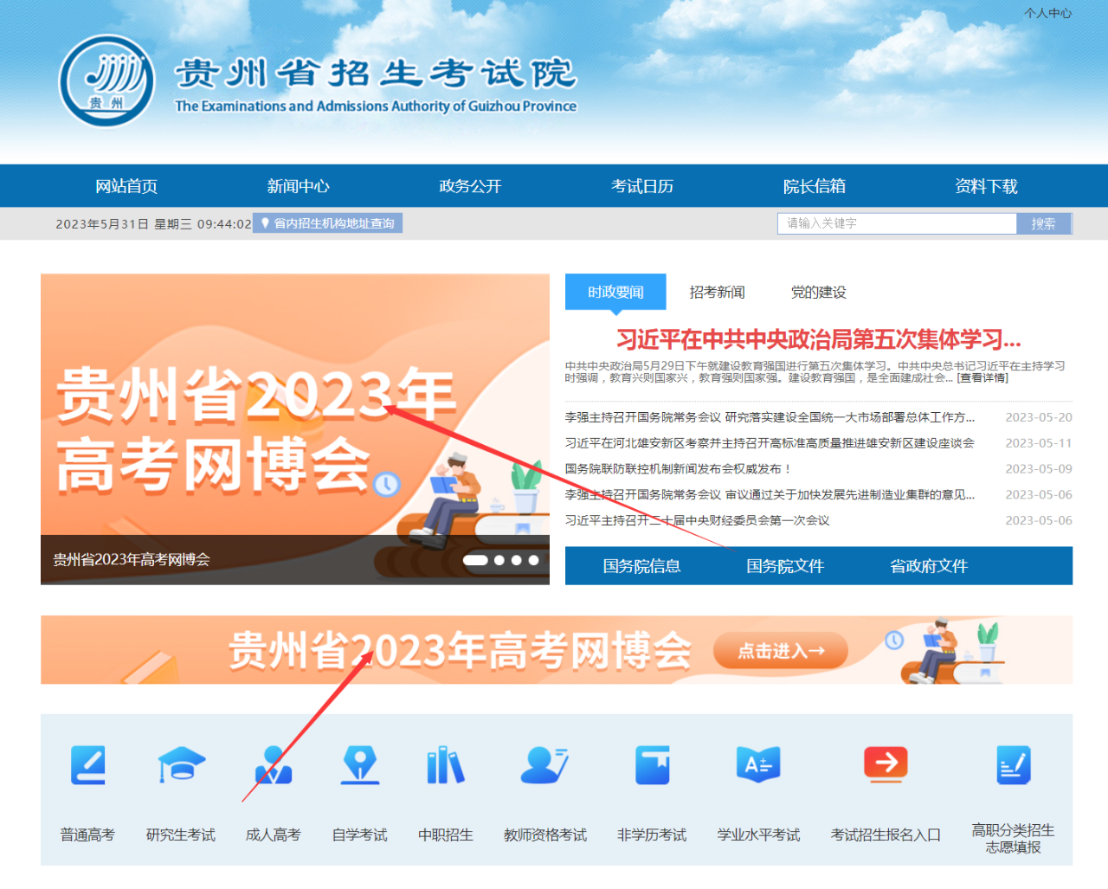Click the 点击进入 banner button
Image resolution: width=1108 pixels, height=889 pixels.
781,651
